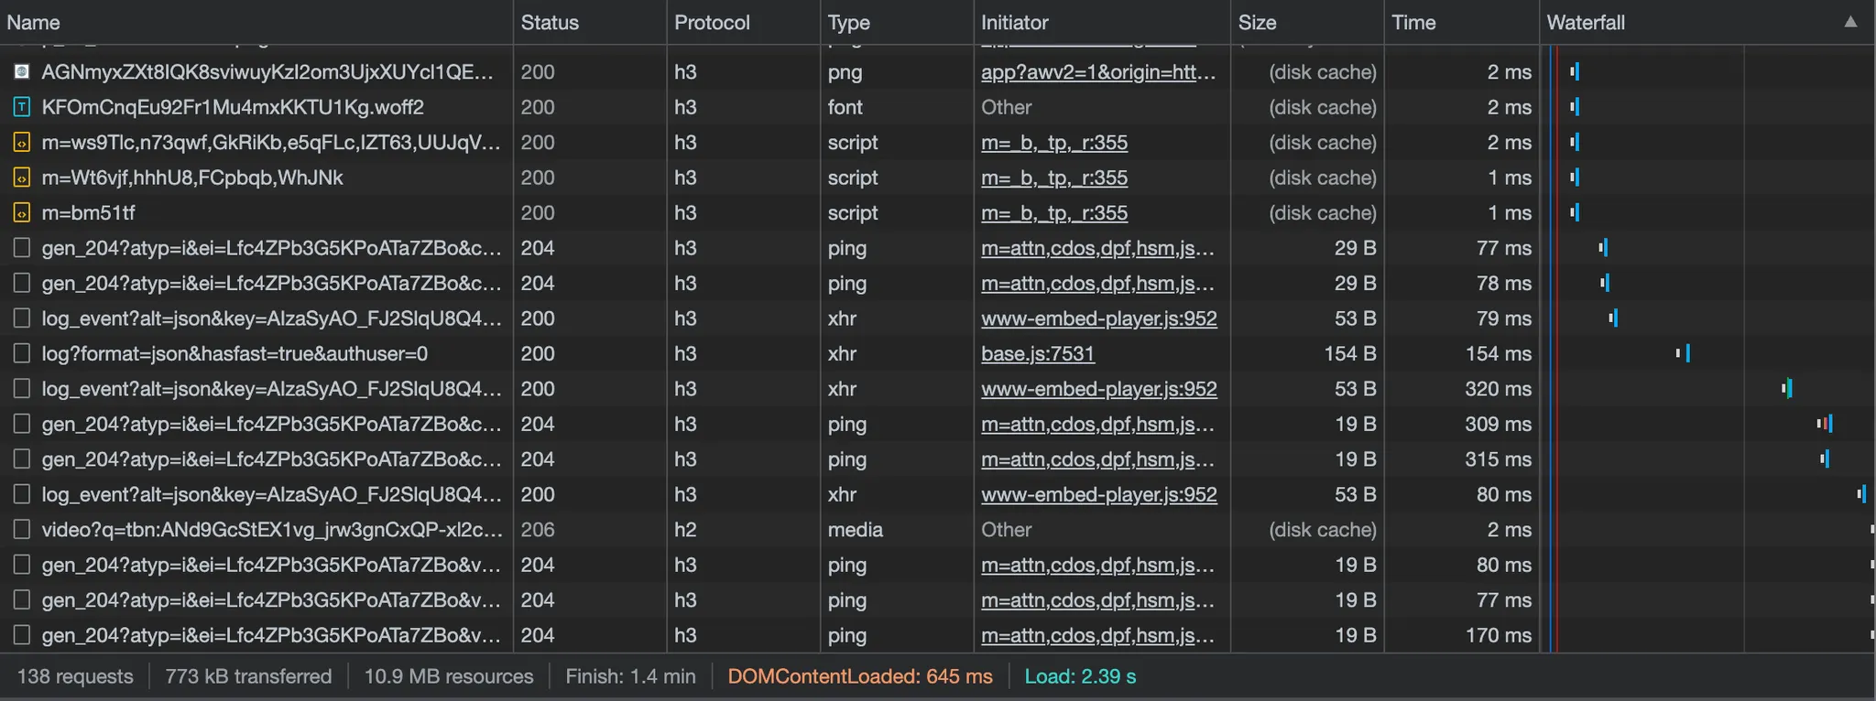The height and width of the screenshot is (701, 1876).
Task: Click the red load line in Waterfall
Action: pyautogui.click(x=1557, y=366)
